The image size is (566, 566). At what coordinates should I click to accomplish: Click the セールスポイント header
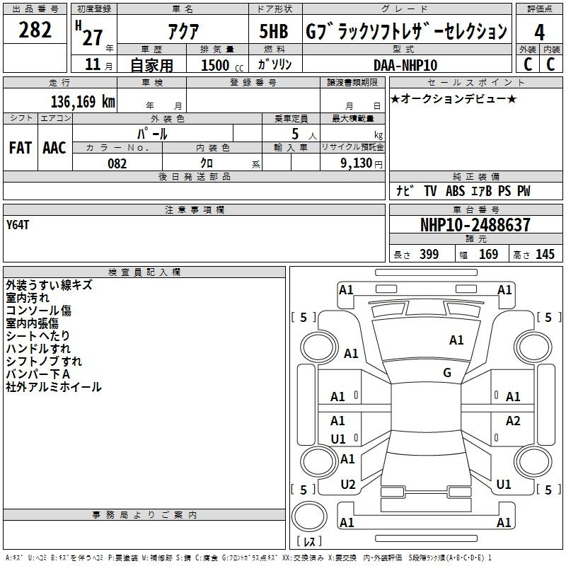pyautogui.click(x=475, y=82)
